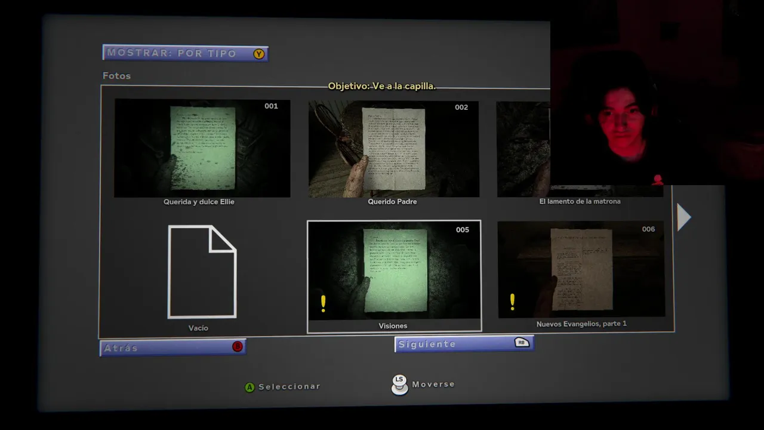Viewport: 764px width, 430px height.
Task: Click the 'Visiones' caption text
Action: [x=393, y=326]
